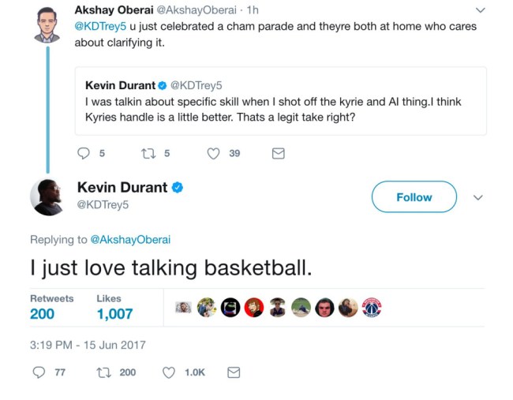Expand options chevron beside Follow button
This screenshot has height=400, width=513.
tap(477, 197)
